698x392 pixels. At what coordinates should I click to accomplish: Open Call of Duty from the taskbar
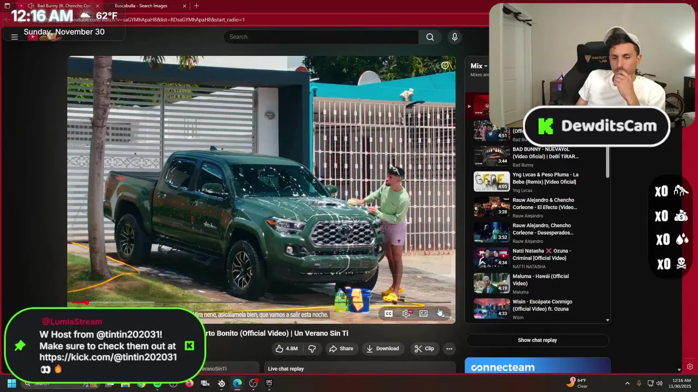tap(205, 383)
